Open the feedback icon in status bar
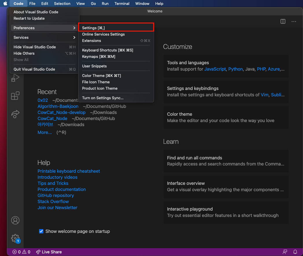303x256 pixels. coord(285,252)
